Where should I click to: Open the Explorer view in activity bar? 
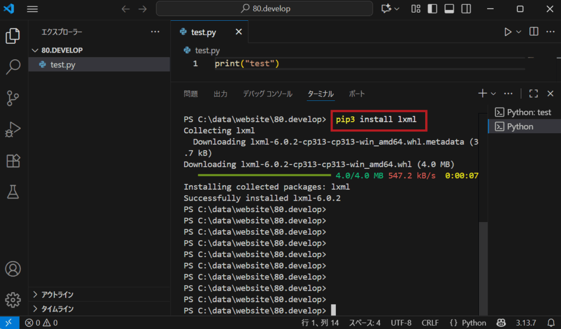[13, 36]
